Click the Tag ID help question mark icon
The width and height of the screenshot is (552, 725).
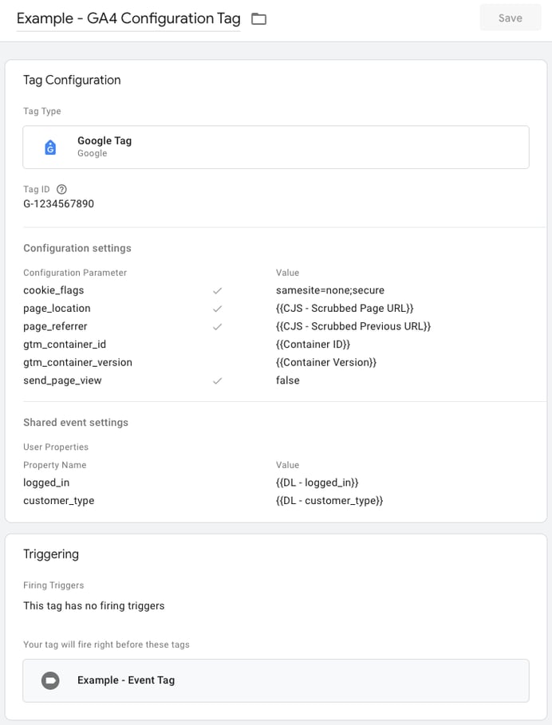(x=61, y=189)
